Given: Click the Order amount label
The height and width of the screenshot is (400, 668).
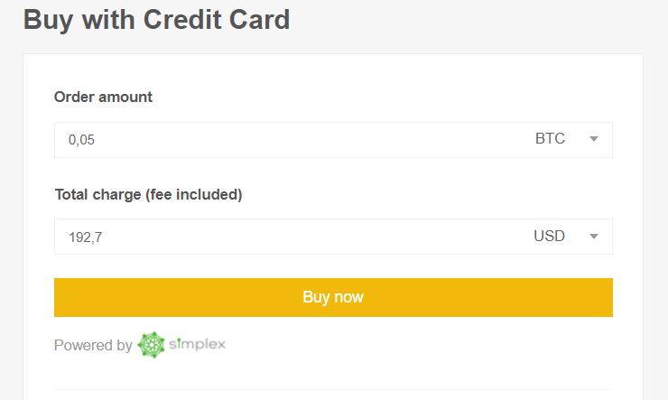Looking at the screenshot, I should 103,98.
